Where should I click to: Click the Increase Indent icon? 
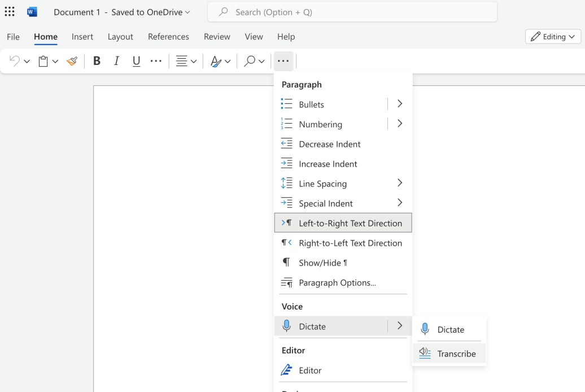click(x=288, y=163)
